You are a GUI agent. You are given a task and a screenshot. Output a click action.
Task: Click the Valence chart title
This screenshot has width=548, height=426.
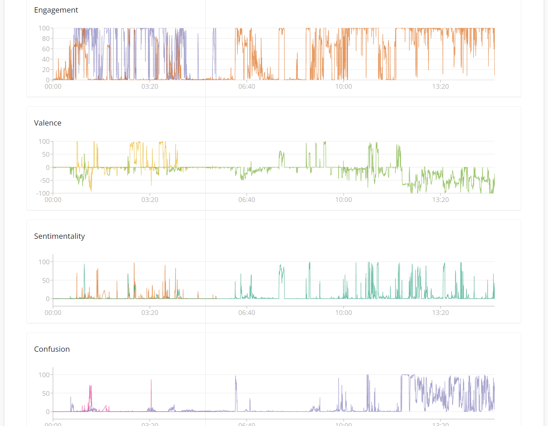[x=48, y=123]
